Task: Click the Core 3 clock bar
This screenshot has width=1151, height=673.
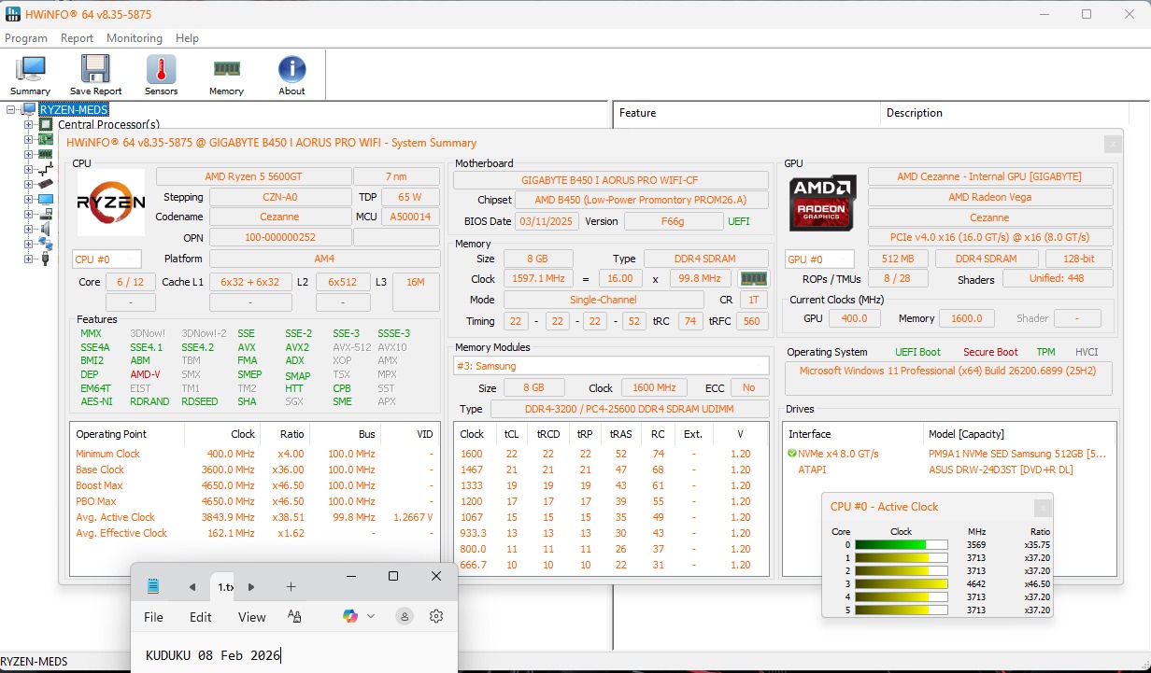Action: pos(902,583)
